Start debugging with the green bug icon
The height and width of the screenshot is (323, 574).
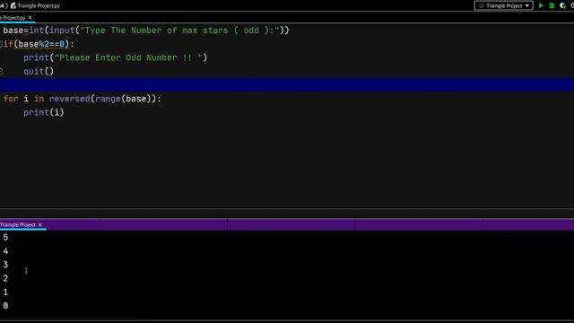point(552,5)
